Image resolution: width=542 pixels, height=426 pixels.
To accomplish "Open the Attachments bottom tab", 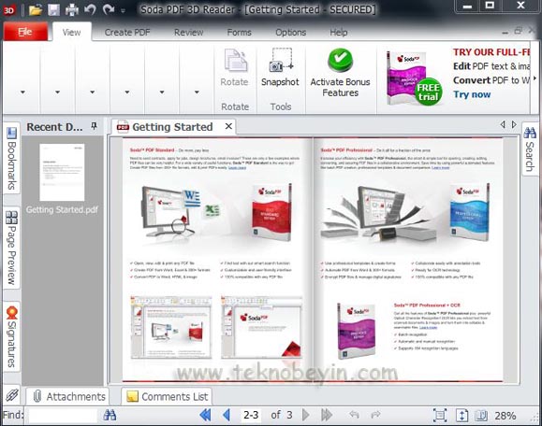I will coord(68,397).
